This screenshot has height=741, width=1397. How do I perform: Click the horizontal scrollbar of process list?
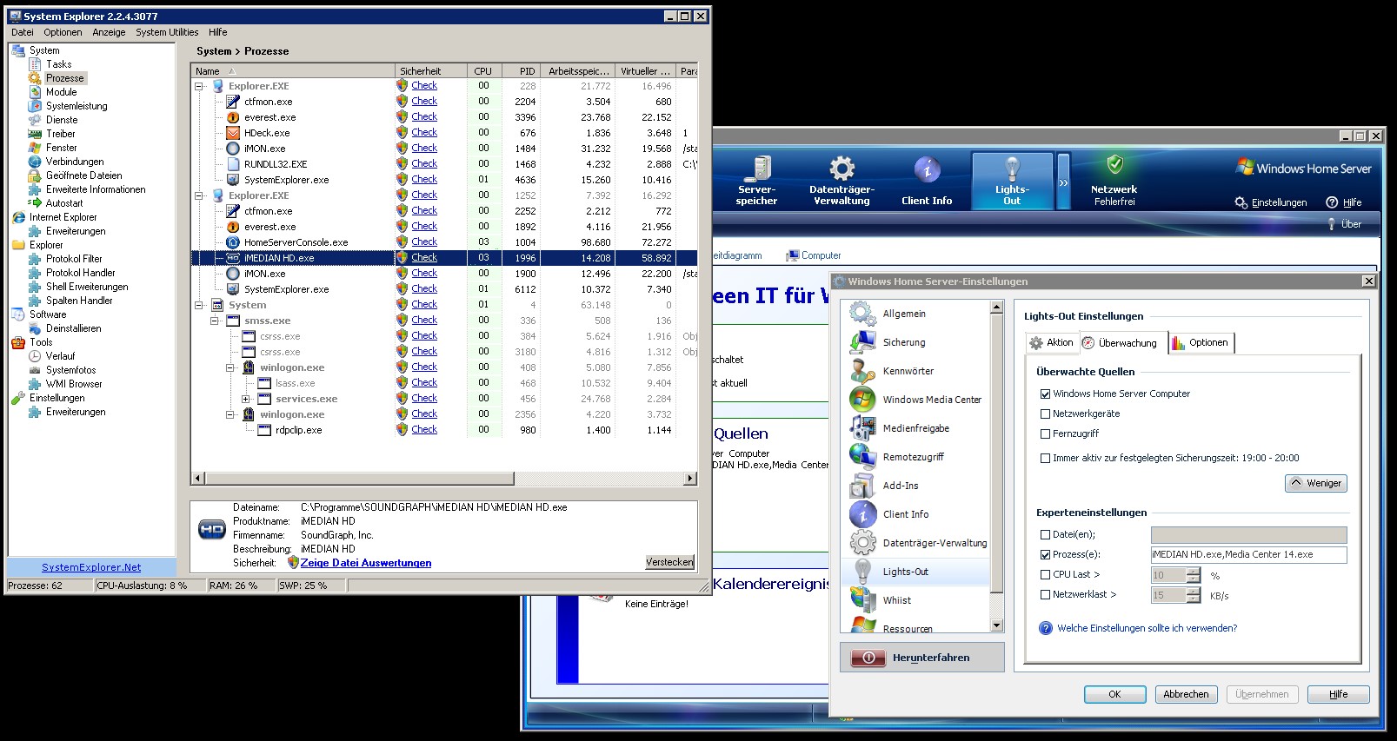tap(359, 479)
